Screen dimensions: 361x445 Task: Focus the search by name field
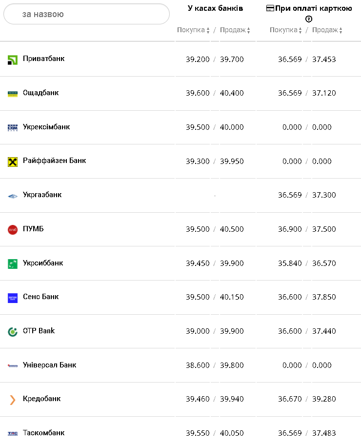point(86,14)
